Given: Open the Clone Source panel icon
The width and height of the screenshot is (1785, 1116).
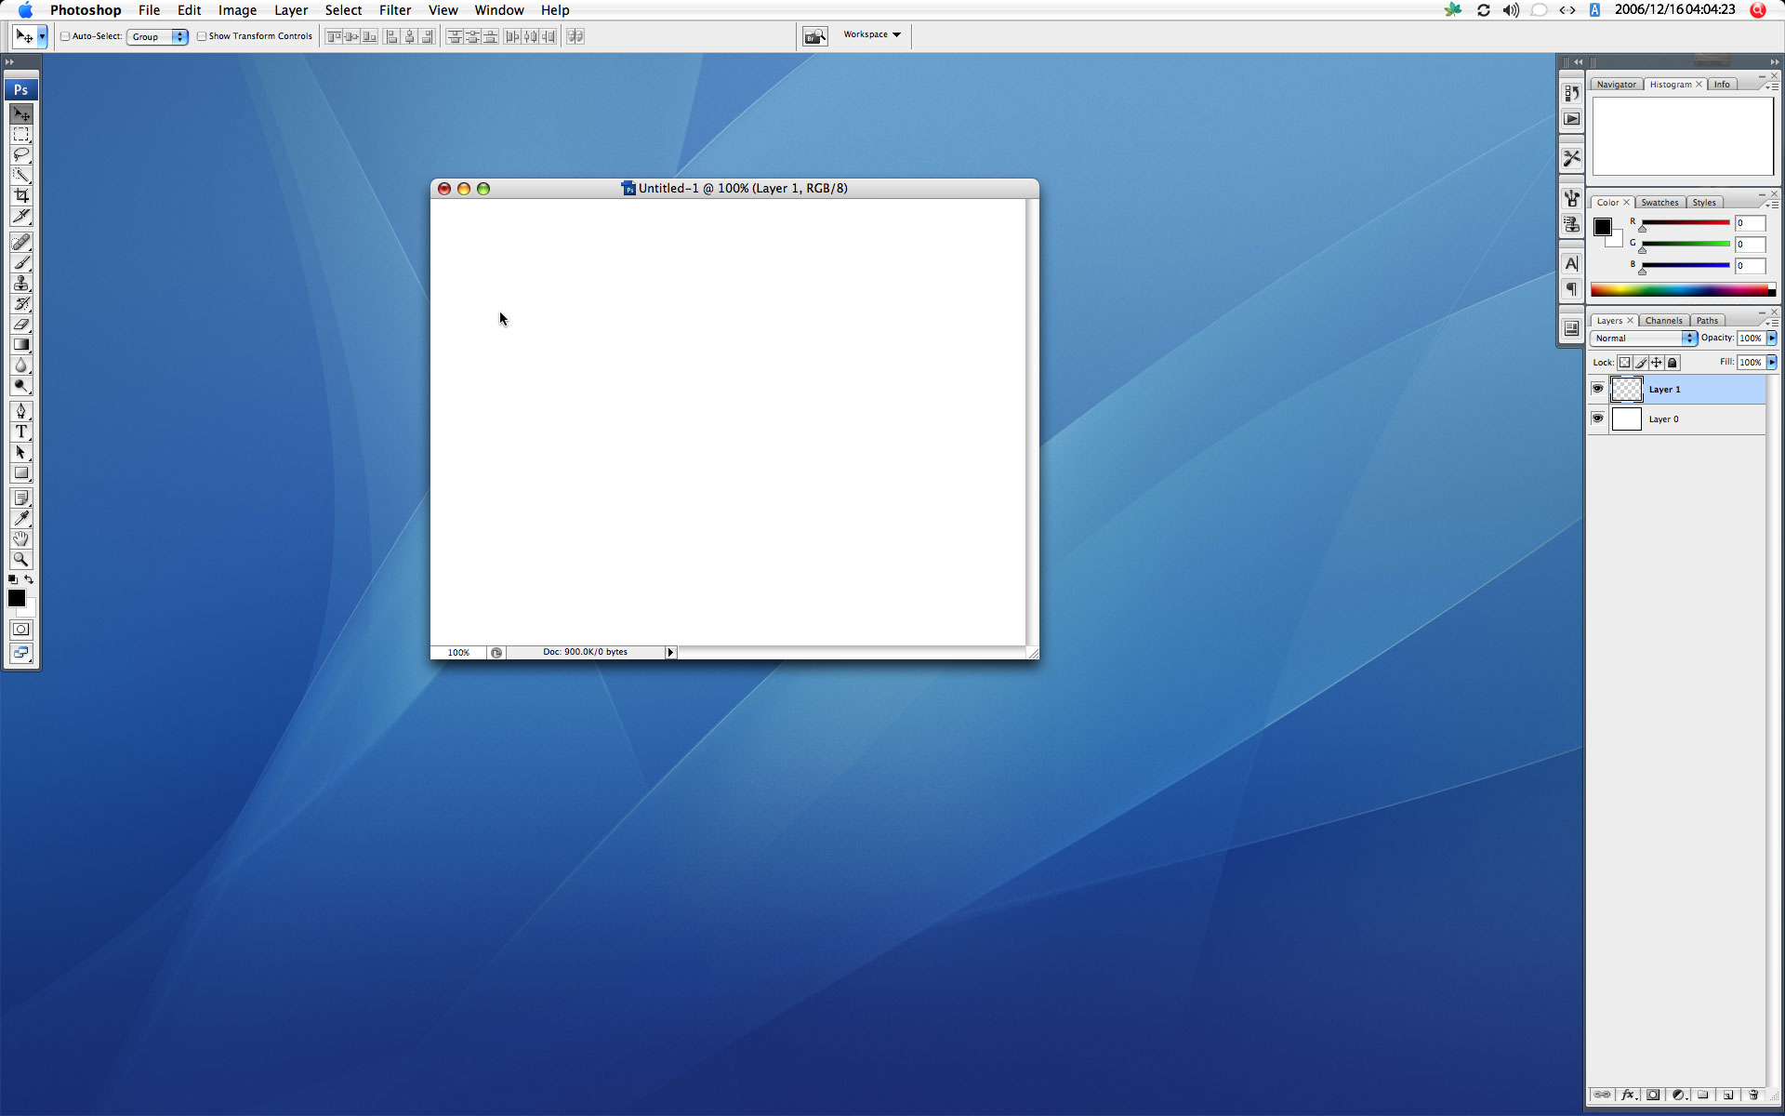Looking at the screenshot, I should coord(1571,224).
